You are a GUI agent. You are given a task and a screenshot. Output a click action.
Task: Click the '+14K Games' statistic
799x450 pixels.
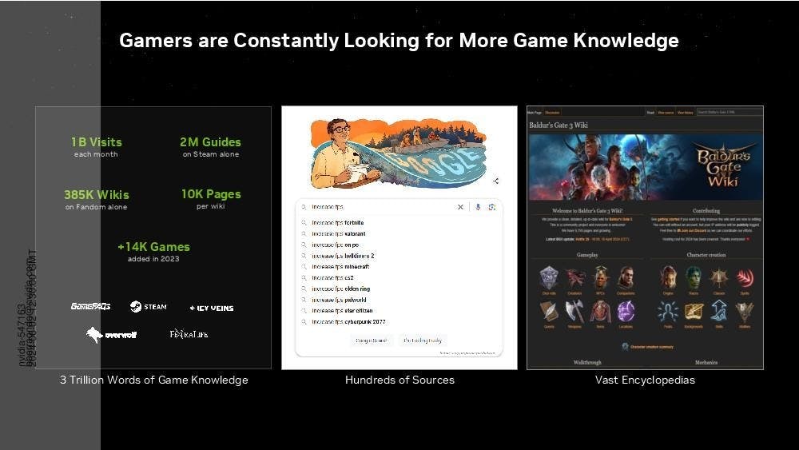click(x=153, y=247)
